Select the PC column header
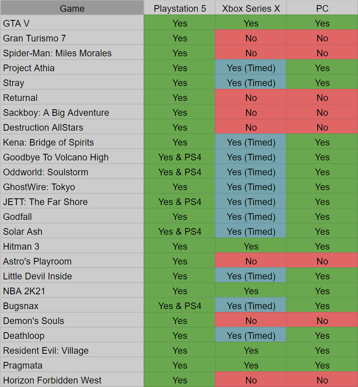The width and height of the screenshot is (358, 387). pos(322,8)
